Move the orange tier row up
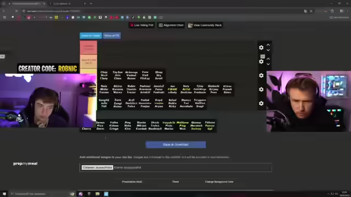351x197 pixels. click(268, 59)
